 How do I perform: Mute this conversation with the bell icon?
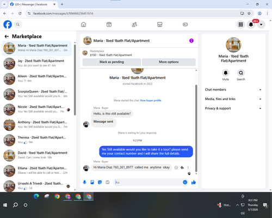click(x=226, y=73)
